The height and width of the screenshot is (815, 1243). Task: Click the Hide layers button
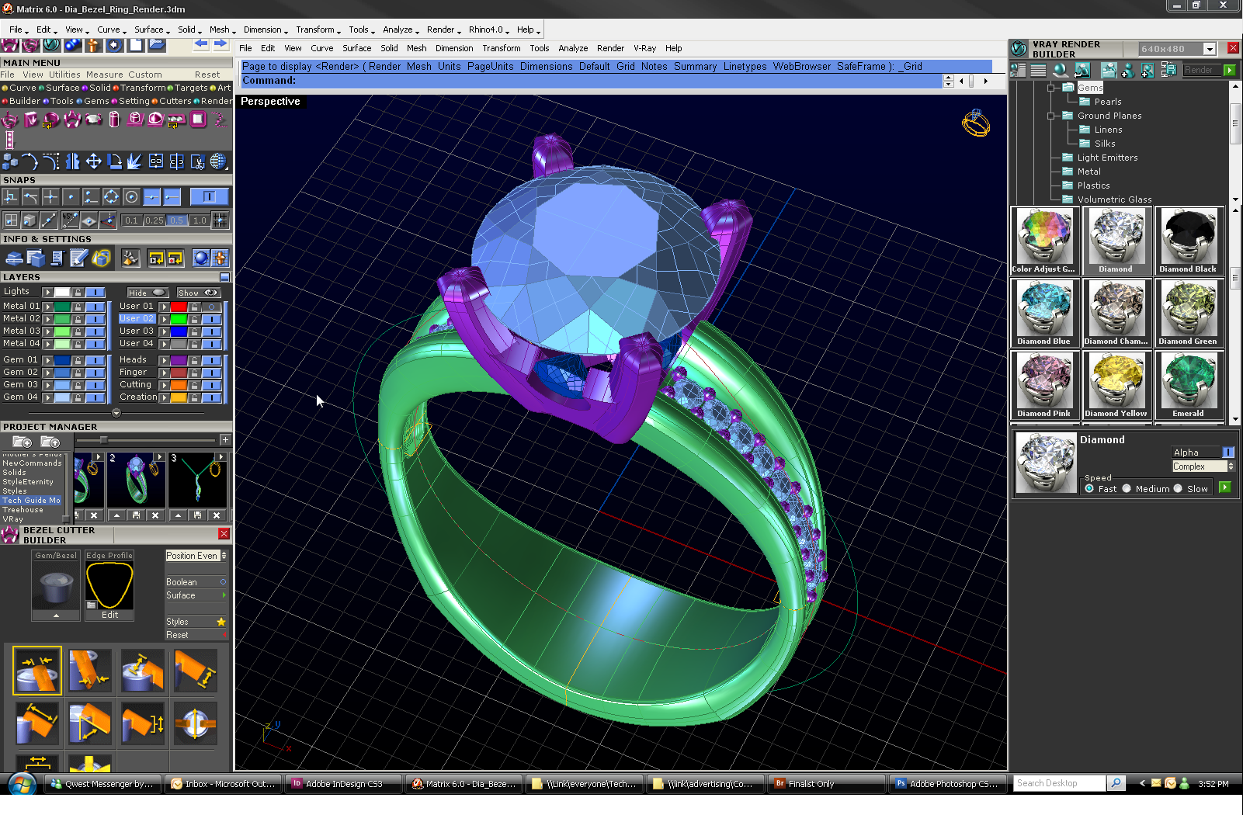point(148,293)
